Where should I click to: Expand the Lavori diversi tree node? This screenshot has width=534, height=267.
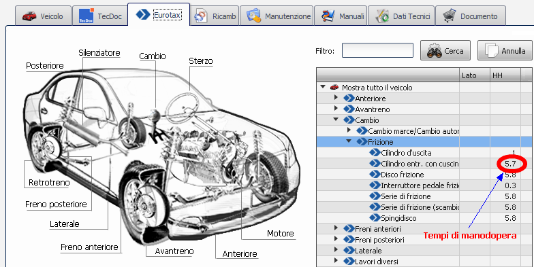point(336,261)
